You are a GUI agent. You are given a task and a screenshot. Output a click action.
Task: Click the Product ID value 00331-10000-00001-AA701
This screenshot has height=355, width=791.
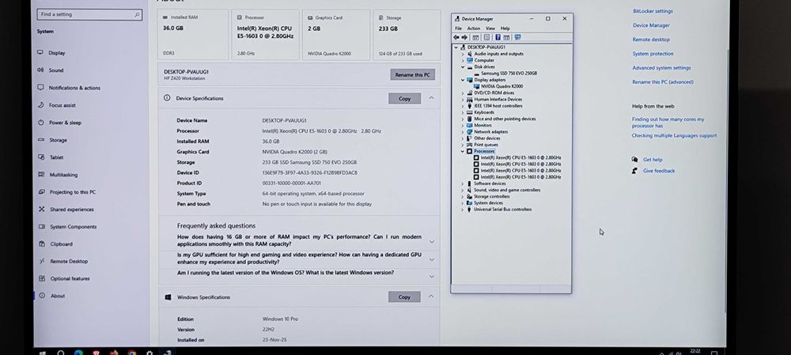pos(291,183)
